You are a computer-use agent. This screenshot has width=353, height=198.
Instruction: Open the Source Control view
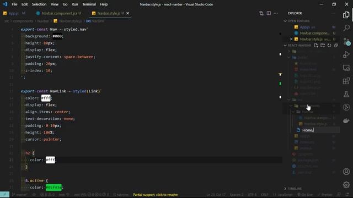(x=346, y=42)
